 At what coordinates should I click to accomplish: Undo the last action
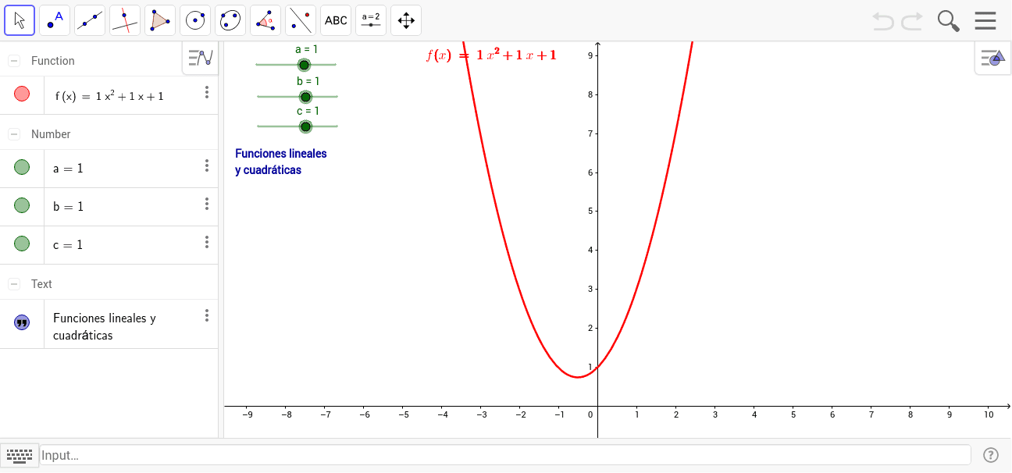[883, 21]
